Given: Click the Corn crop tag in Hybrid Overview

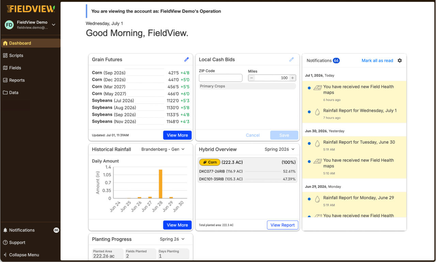Looking at the screenshot, I should click(x=210, y=162).
